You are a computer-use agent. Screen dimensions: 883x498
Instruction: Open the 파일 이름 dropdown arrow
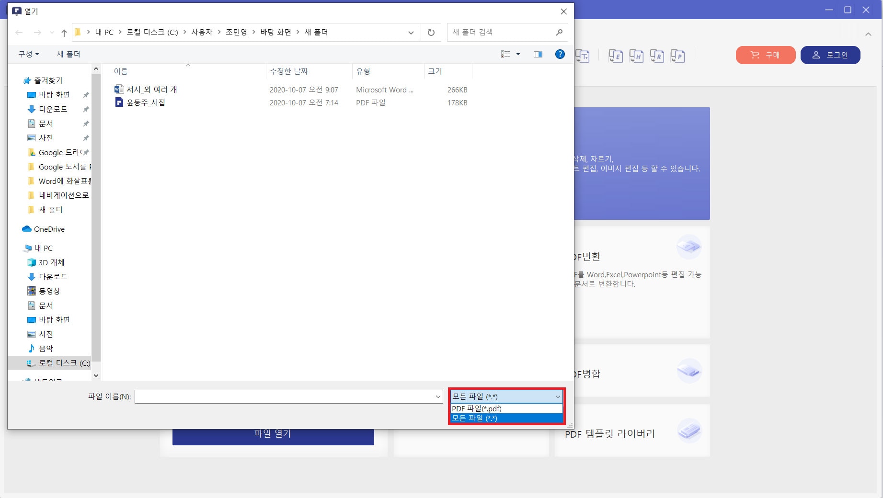tap(438, 396)
